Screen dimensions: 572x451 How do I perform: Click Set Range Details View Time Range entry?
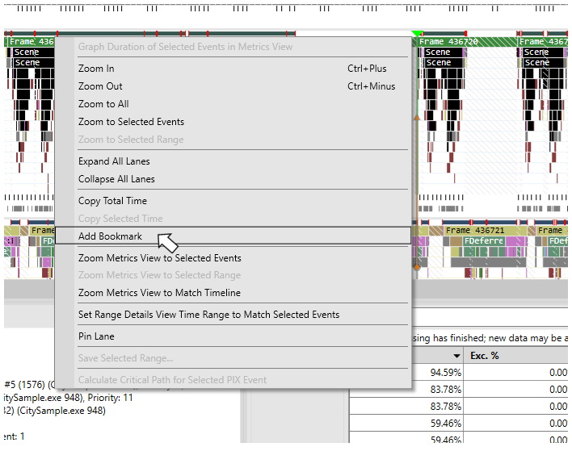coord(233,315)
